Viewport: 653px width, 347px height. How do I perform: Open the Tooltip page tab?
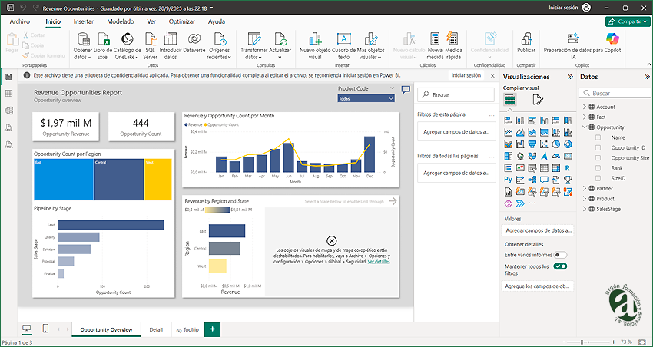coord(187,329)
